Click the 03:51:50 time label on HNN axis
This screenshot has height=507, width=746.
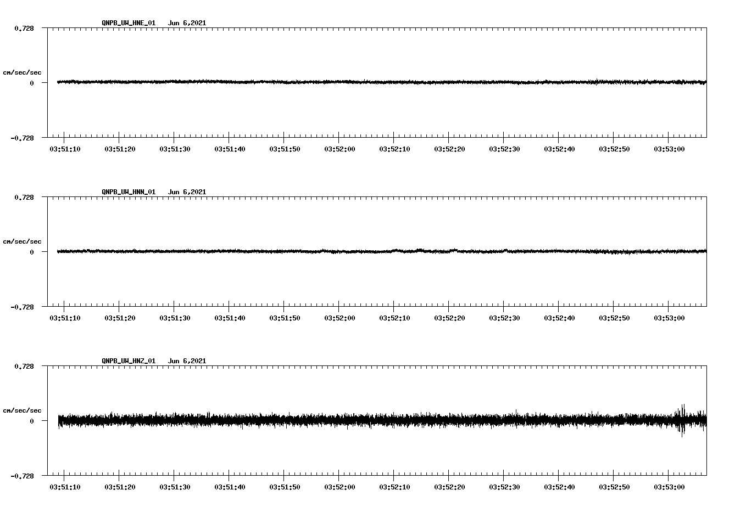point(285,318)
